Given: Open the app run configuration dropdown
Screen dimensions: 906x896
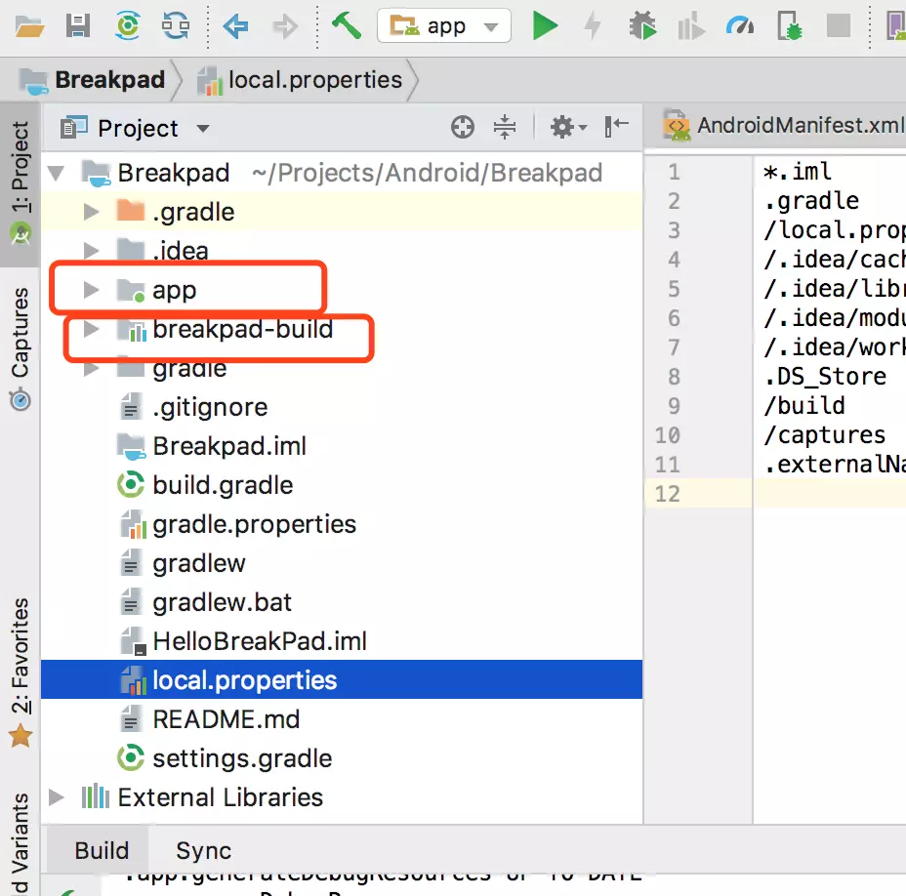Looking at the screenshot, I should pyautogui.click(x=493, y=25).
